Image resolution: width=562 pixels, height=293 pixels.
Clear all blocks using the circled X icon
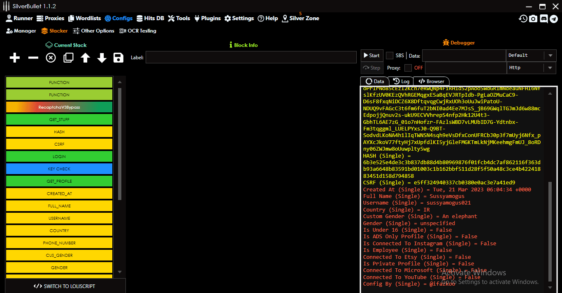tap(50, 58)
